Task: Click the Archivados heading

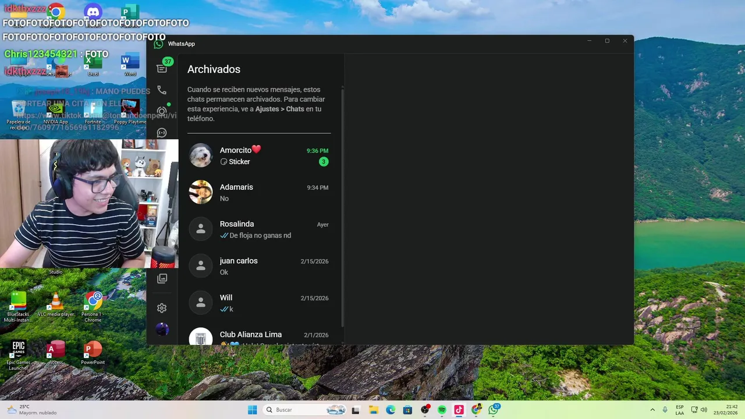Action: (x=214, y=69)
